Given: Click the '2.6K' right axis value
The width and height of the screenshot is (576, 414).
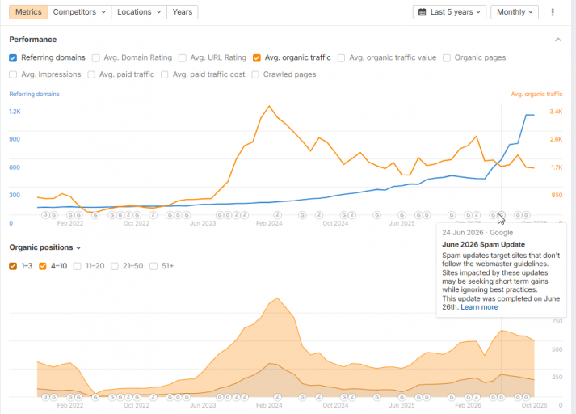Looking at the screenshot, I should [556, 139].
